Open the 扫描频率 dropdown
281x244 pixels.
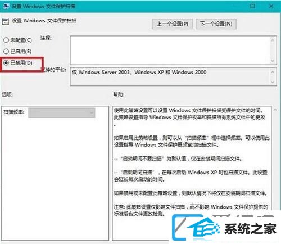[x=62, y=112]
